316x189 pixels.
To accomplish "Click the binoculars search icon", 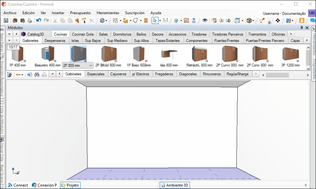I will [x=37, y=75].
